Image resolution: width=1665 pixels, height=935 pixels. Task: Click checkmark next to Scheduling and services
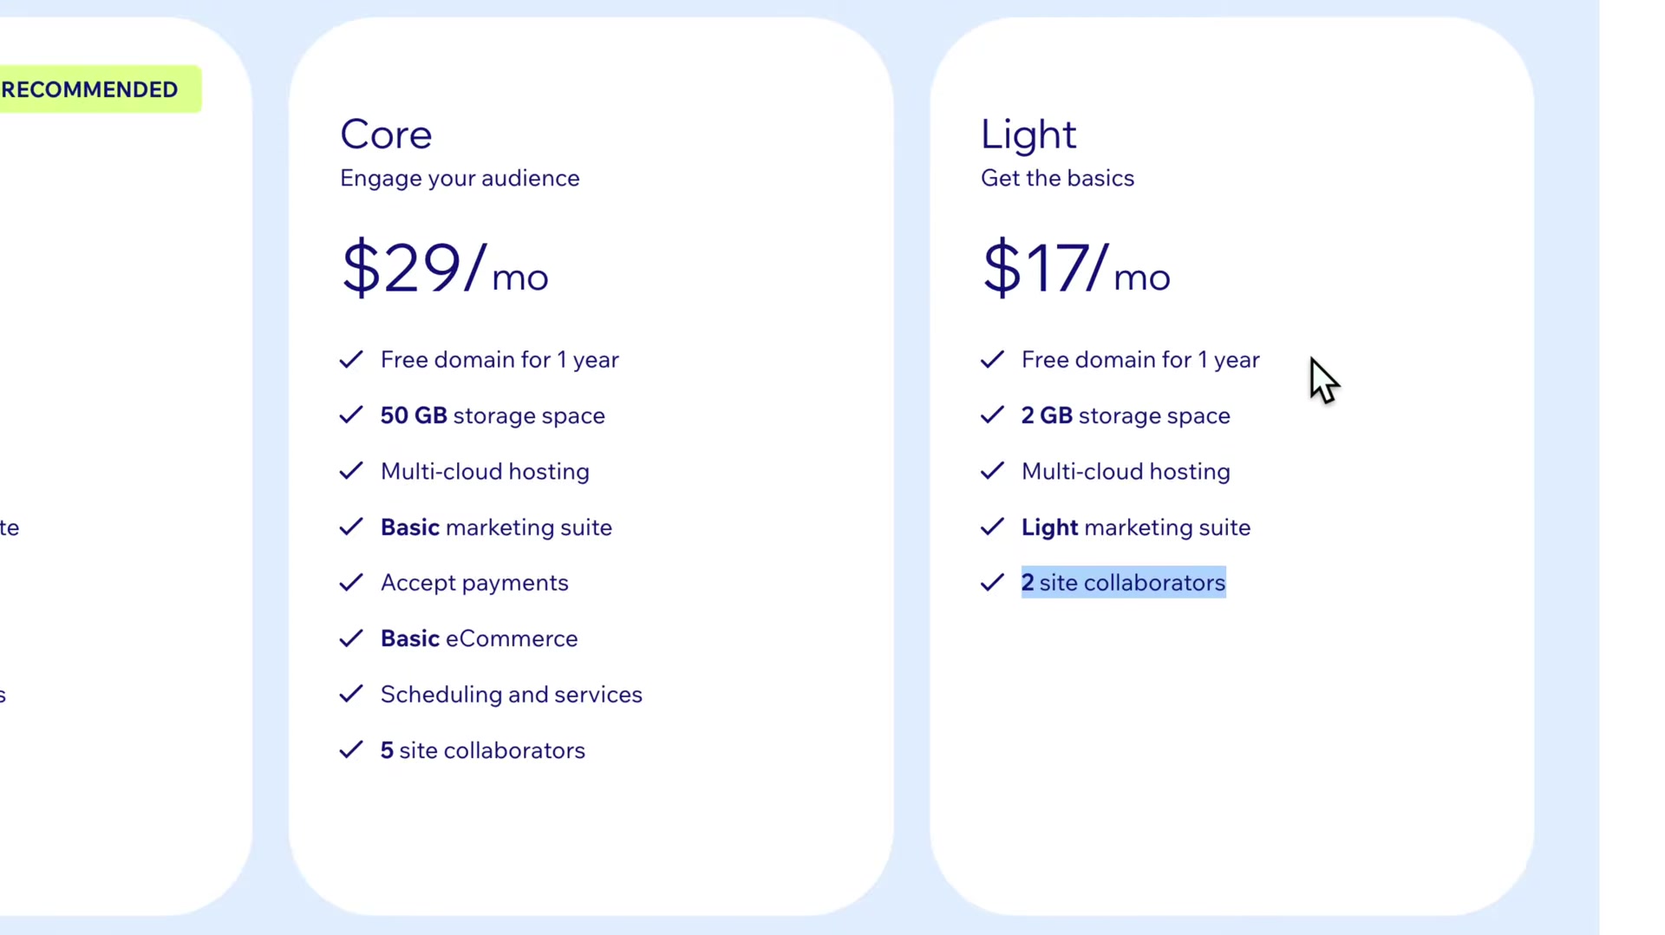click(351, 694)
